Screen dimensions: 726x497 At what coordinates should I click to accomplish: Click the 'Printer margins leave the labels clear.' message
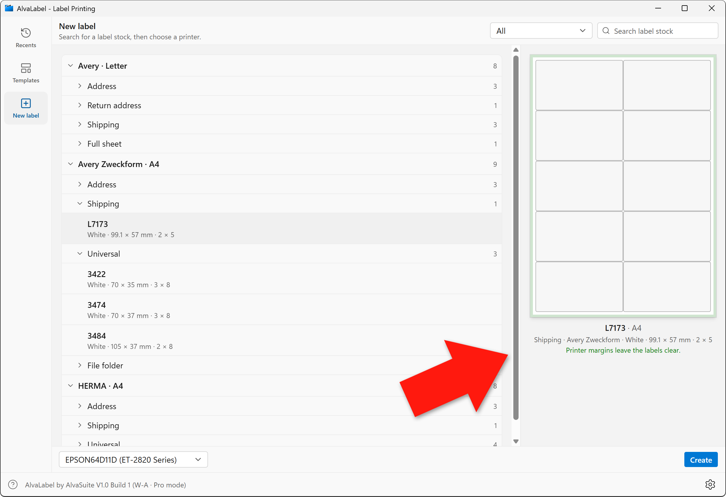623,350
